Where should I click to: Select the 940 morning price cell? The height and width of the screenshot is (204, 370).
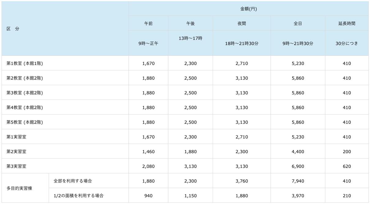[148, 196]
